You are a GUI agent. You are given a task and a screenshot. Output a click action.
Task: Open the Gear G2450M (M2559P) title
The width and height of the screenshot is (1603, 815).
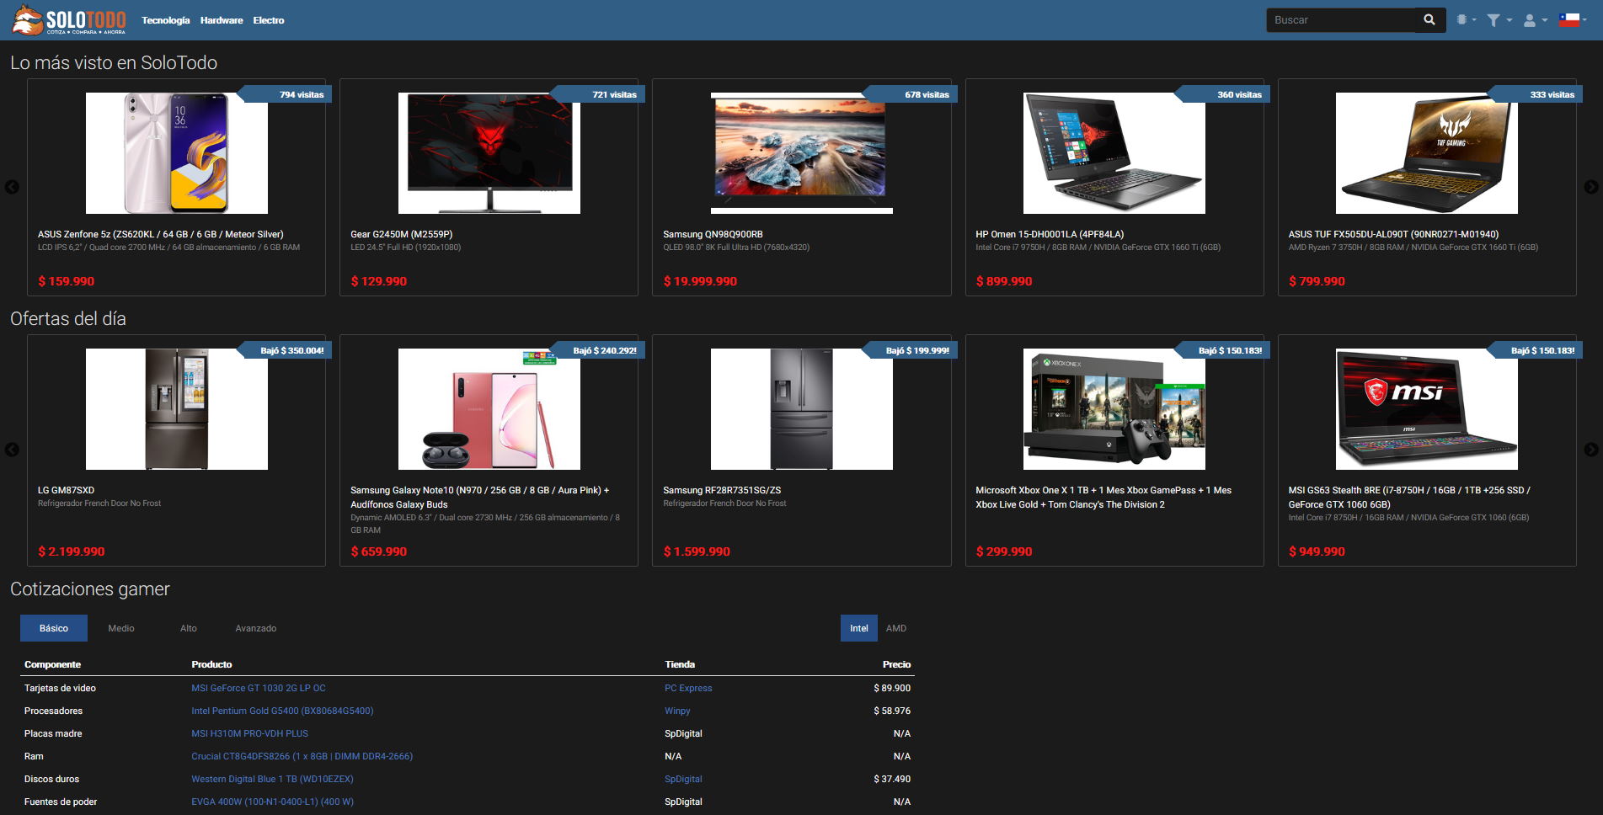pyautogui.click(x=401, y=234)
